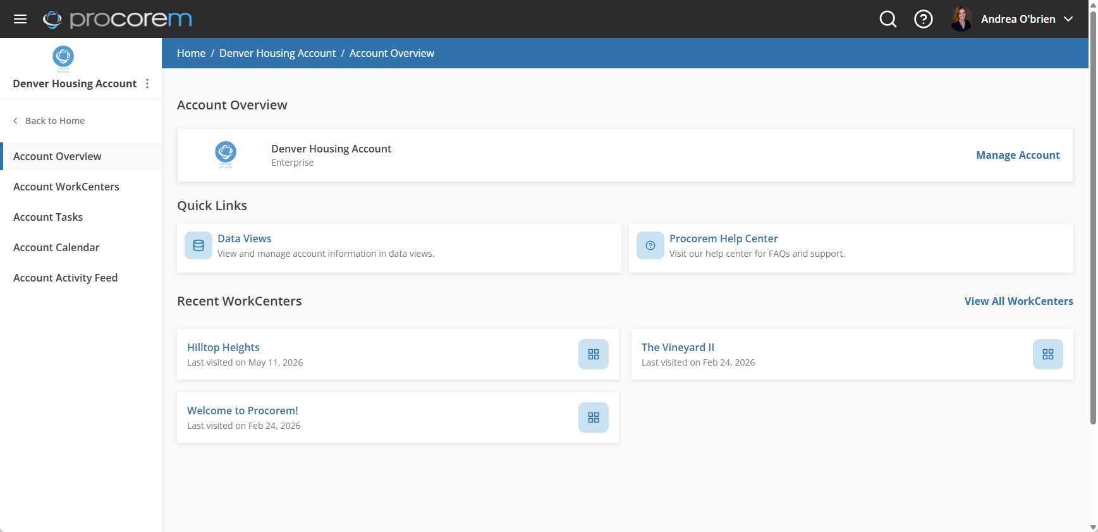Open the Data Views quick link
Screen dimensions: 1098x532
point(245,238)
